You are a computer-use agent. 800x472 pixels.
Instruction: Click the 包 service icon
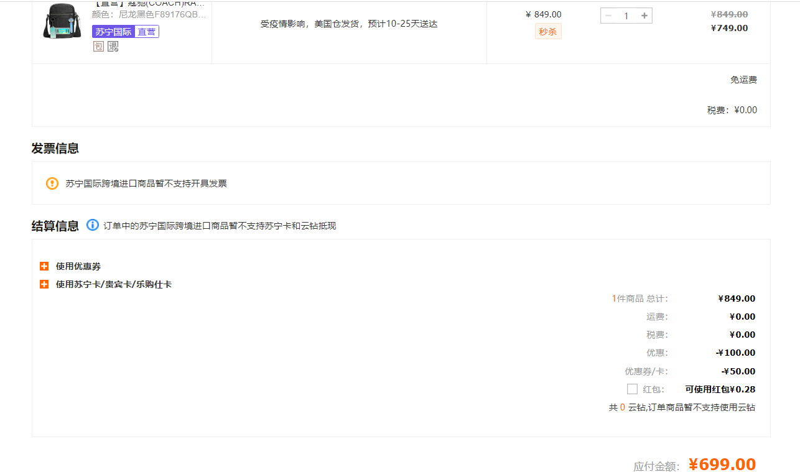coord(98,47)
